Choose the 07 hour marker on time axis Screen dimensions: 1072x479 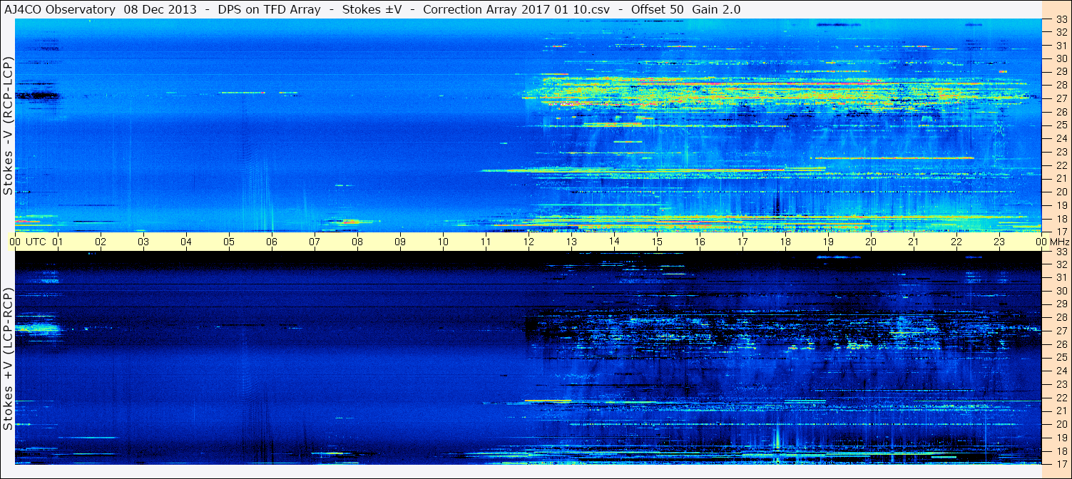pyautogui.click(x=315, y=242)
